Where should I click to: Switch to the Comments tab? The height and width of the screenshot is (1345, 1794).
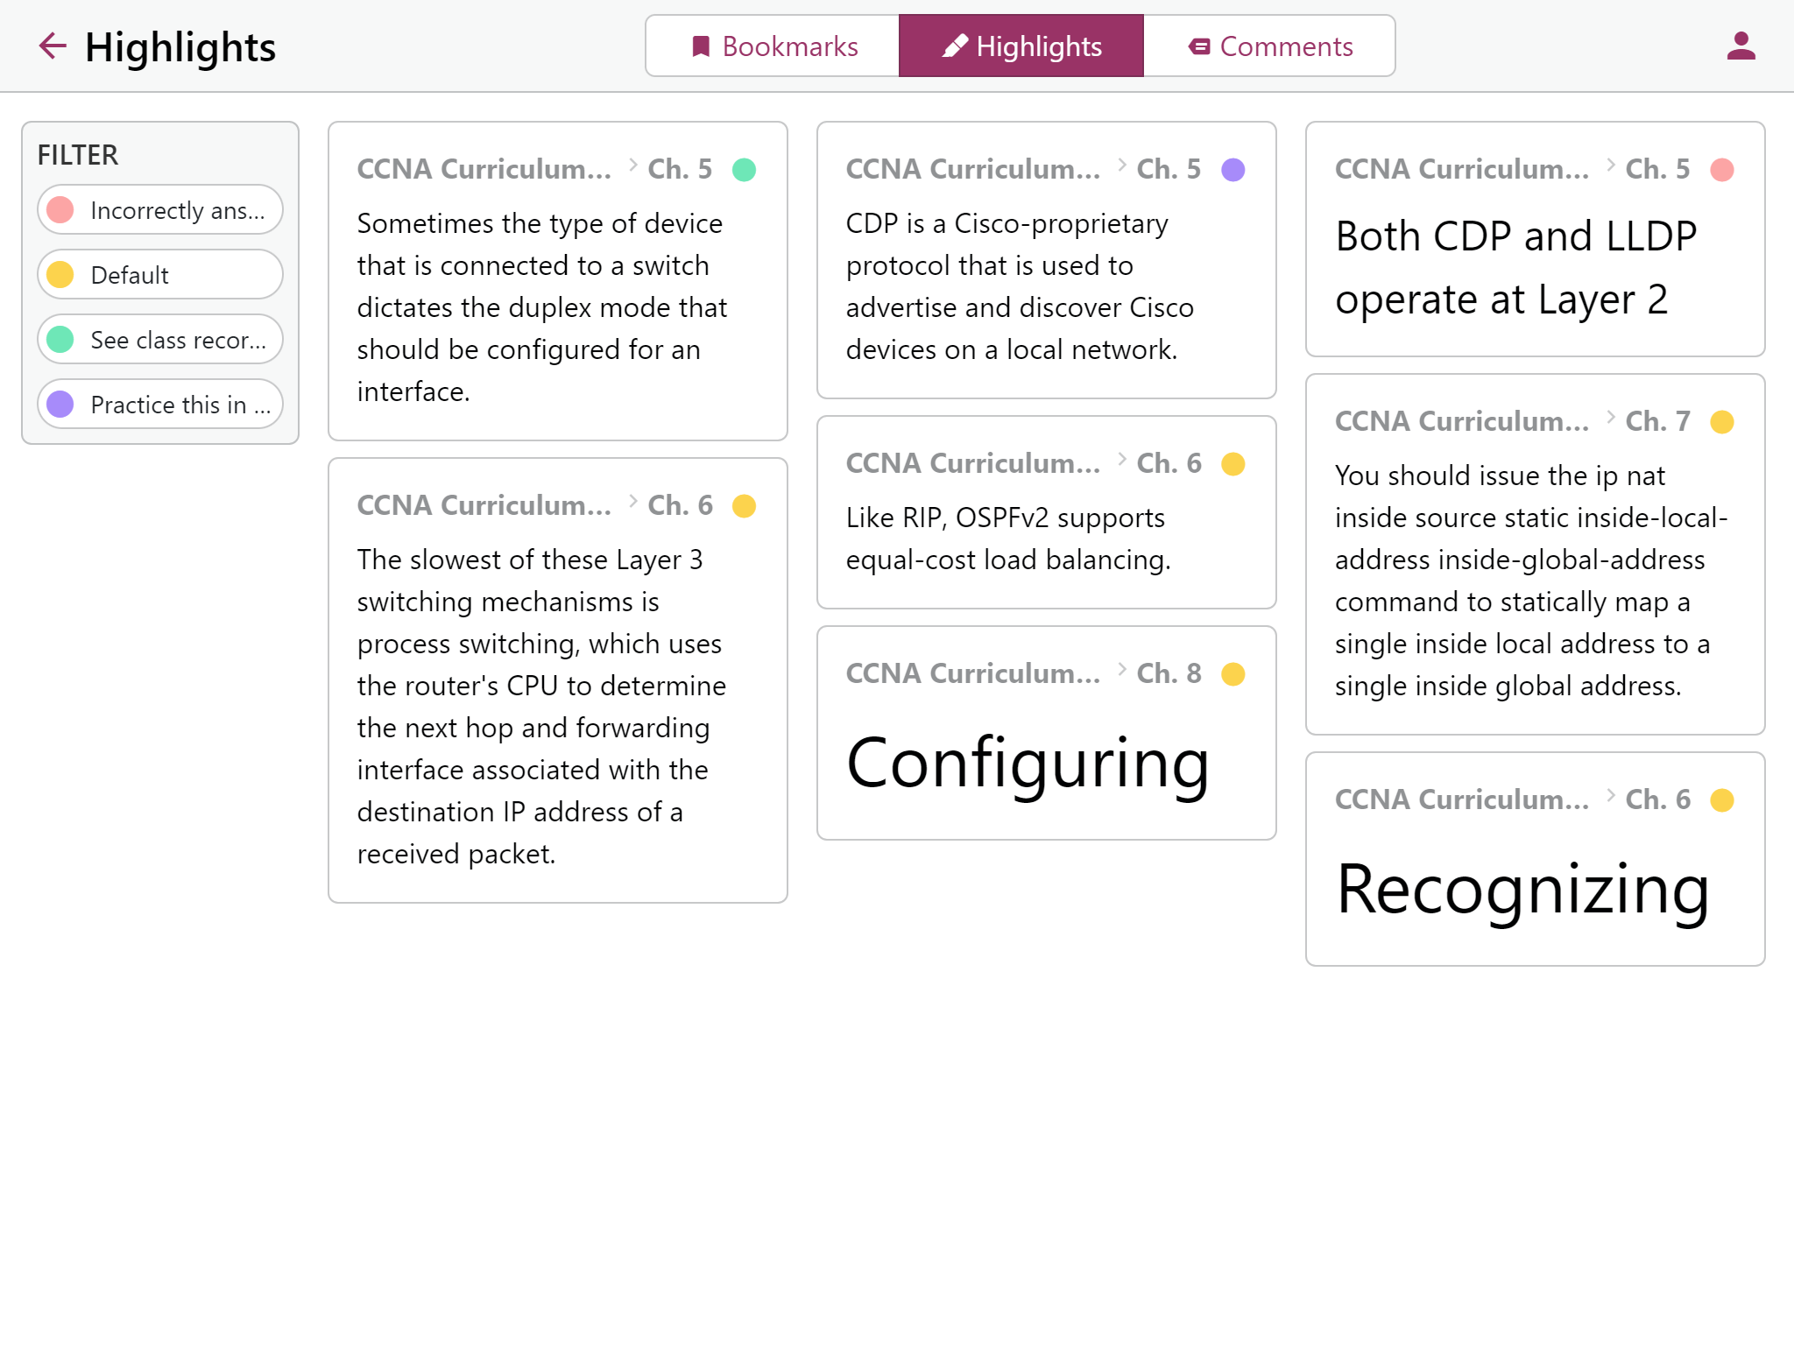(x=1269, y=46)
